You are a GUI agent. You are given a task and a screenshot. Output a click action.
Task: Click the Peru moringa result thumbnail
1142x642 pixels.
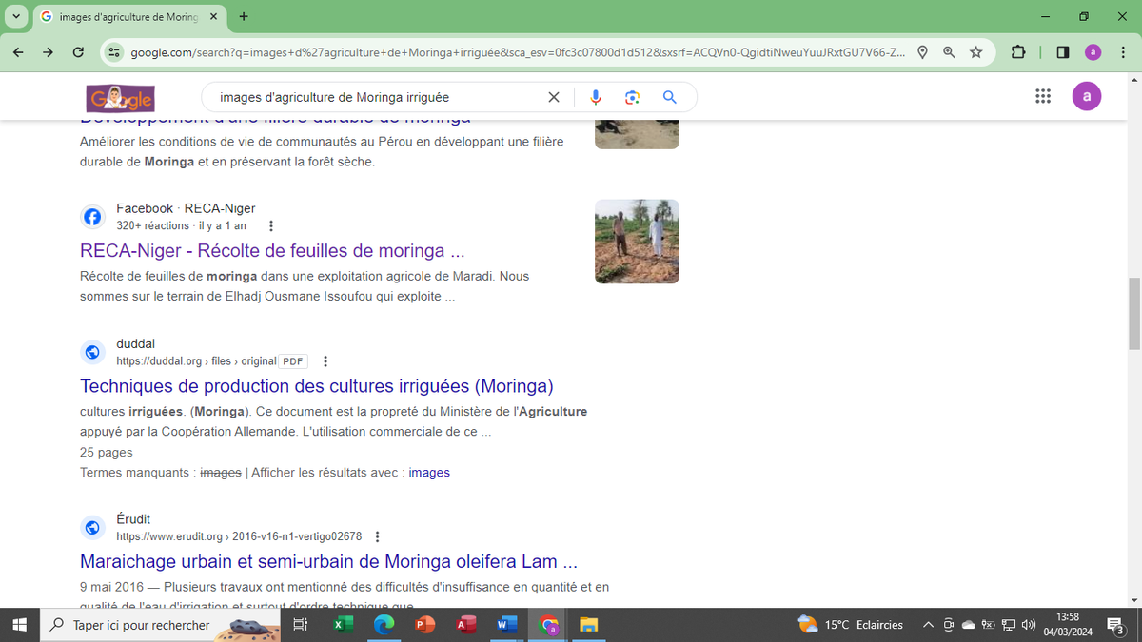(x=637, y=134)
